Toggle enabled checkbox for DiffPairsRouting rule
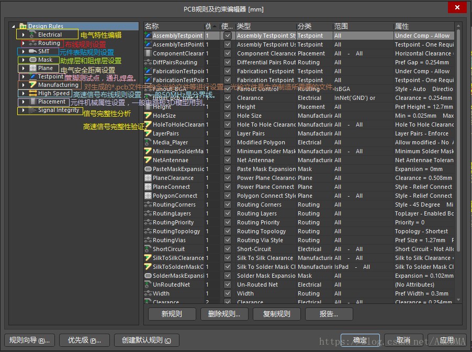 pos(228,62)
